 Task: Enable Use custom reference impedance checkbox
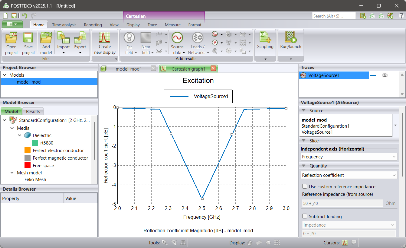coord(305,186)
